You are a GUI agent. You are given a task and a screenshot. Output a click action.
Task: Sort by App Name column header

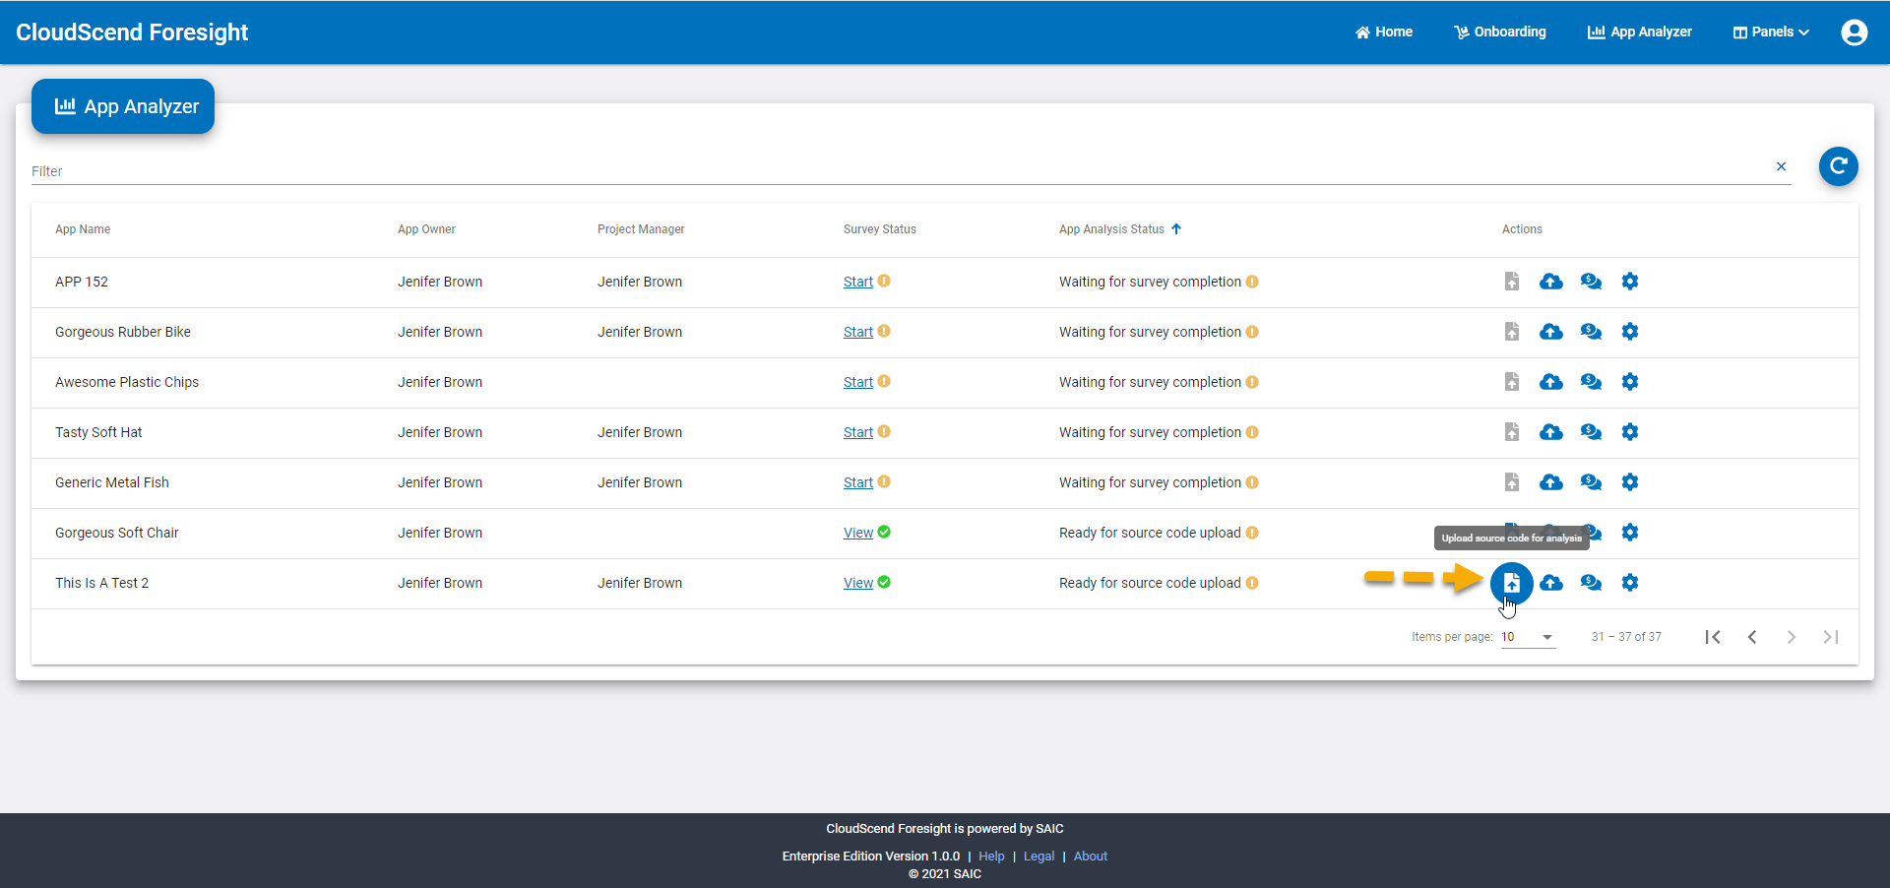coord(83,229)
